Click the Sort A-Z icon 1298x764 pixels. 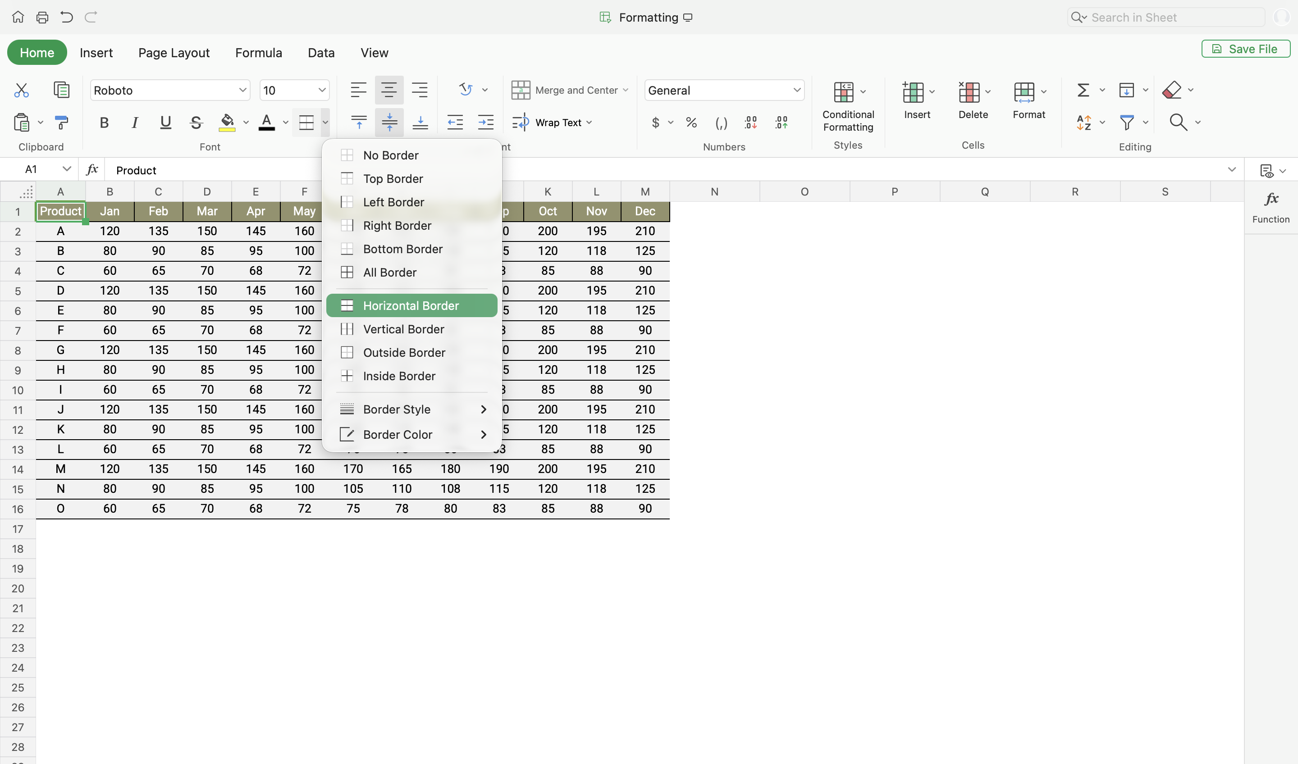[1084, 123]
